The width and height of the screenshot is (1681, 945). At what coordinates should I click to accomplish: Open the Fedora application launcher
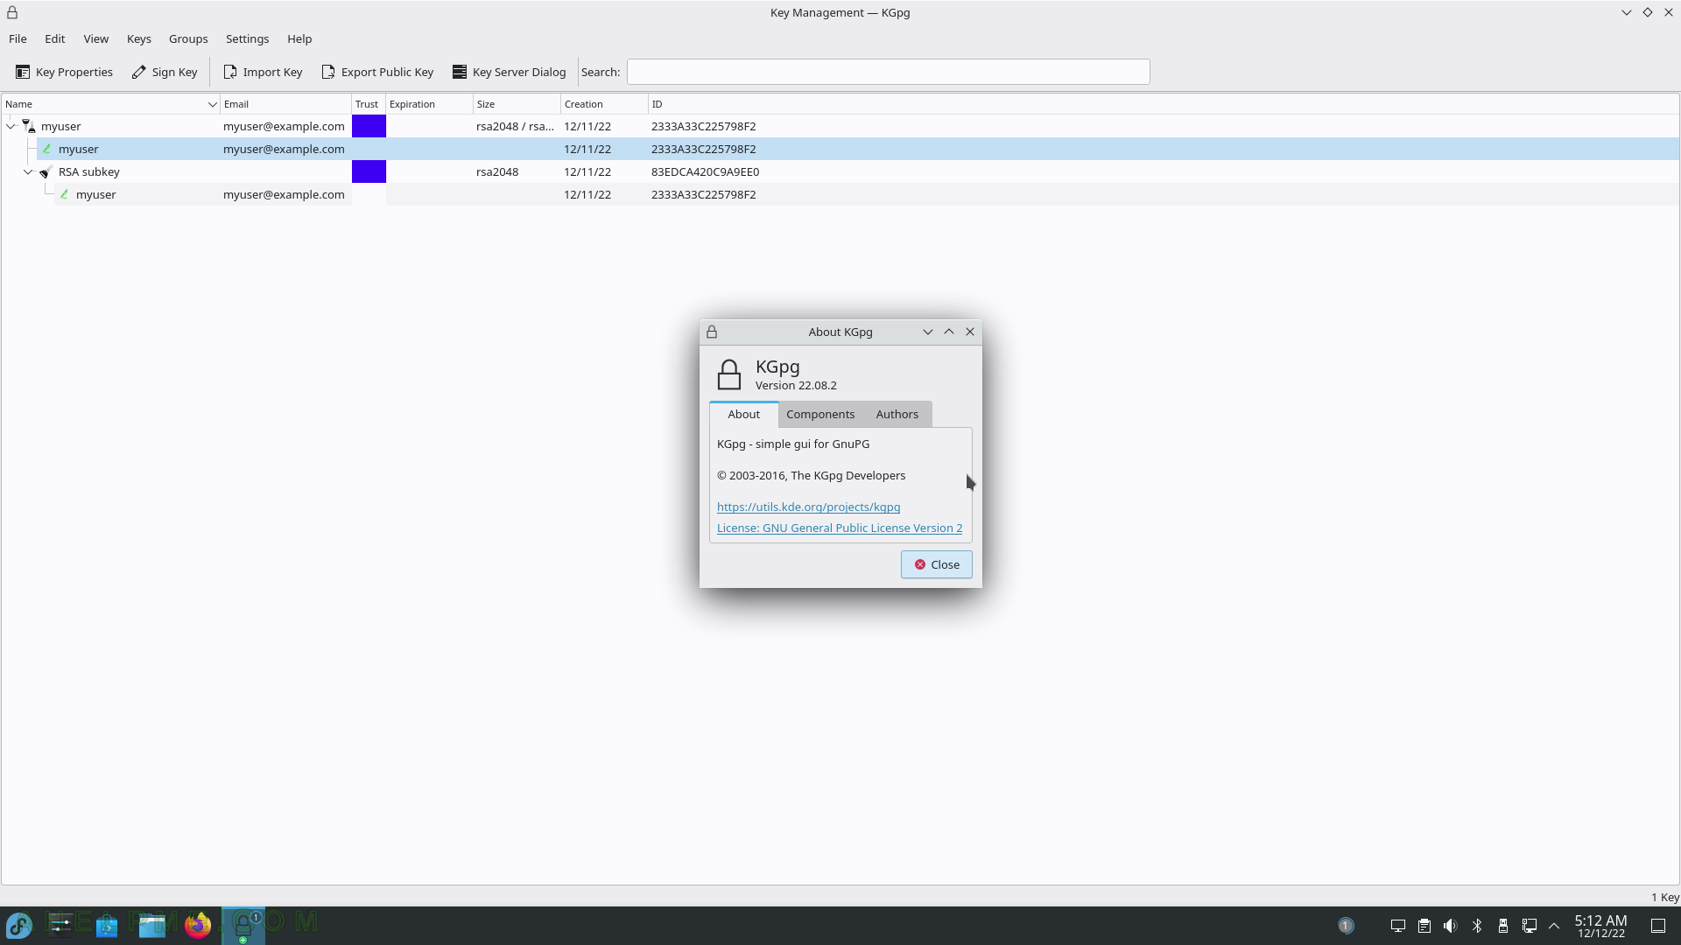coord(19,925)
